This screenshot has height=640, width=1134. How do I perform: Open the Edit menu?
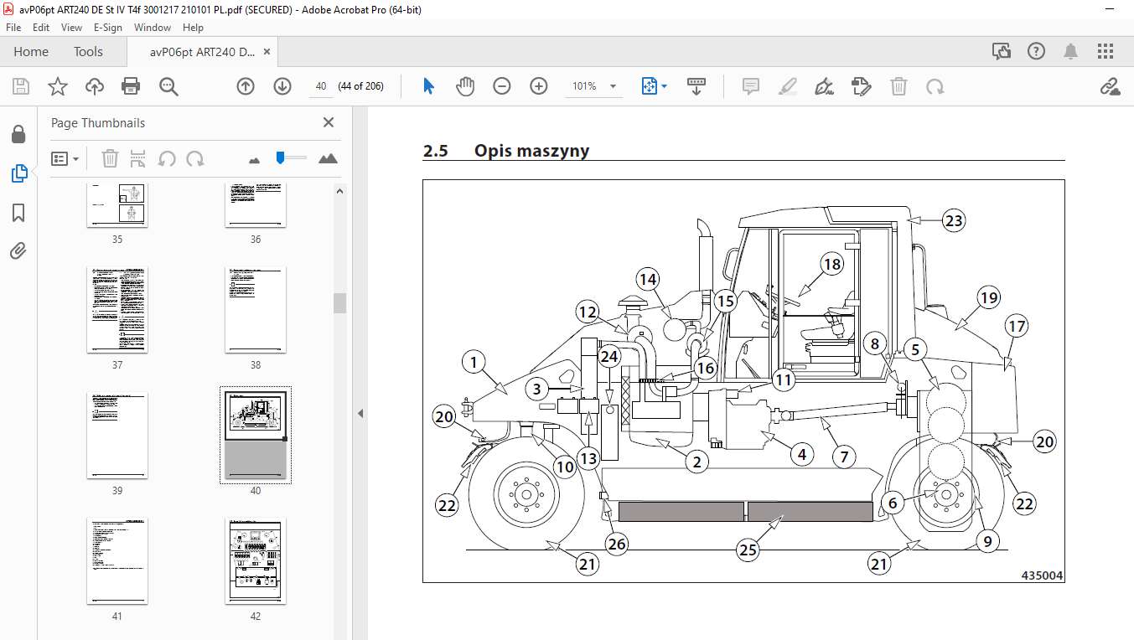(x=41, y=28)
